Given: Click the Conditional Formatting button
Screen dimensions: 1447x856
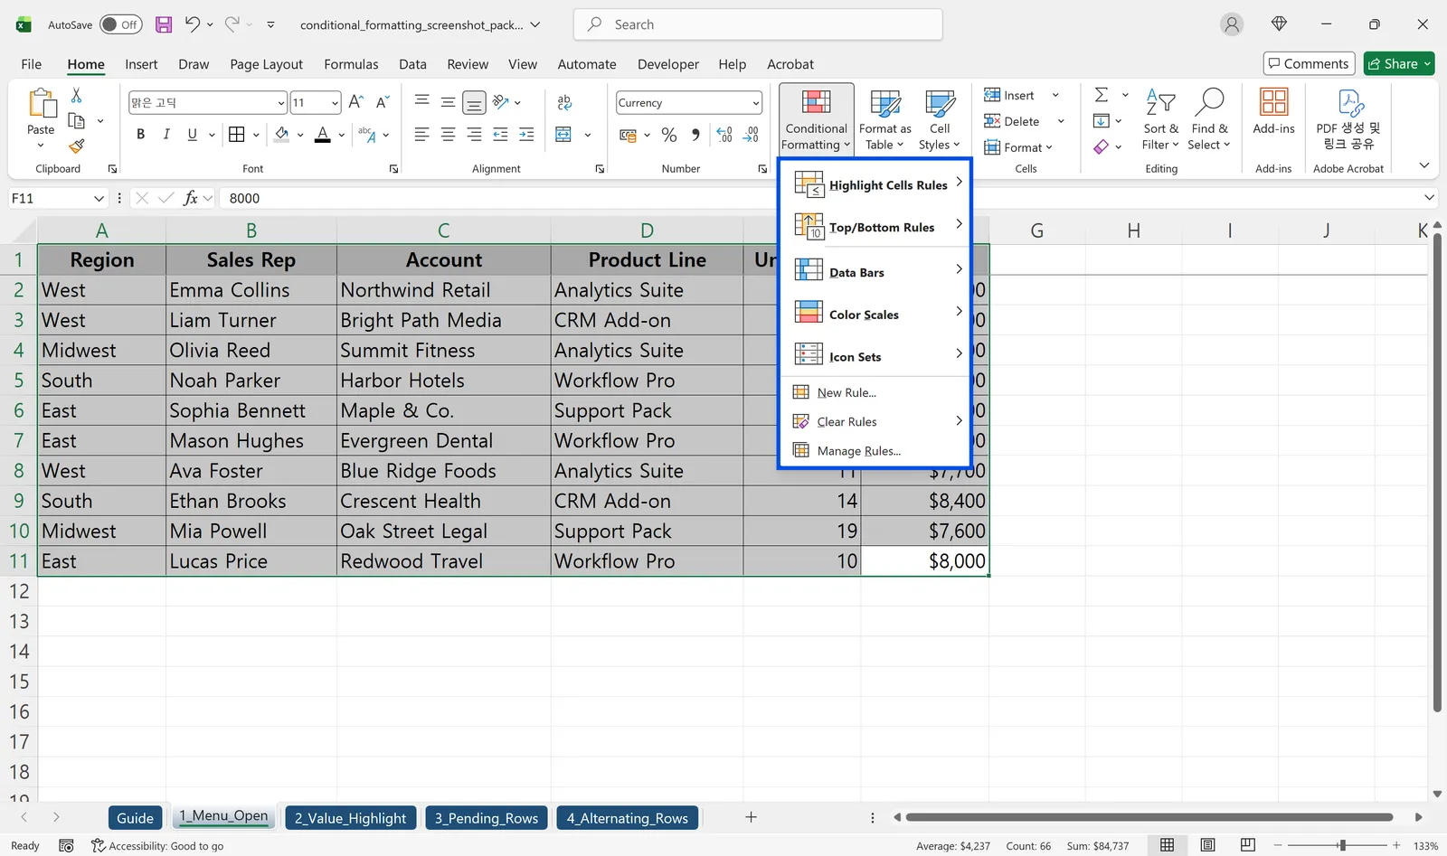Looking at the screenshot, I should coord(816,120).
